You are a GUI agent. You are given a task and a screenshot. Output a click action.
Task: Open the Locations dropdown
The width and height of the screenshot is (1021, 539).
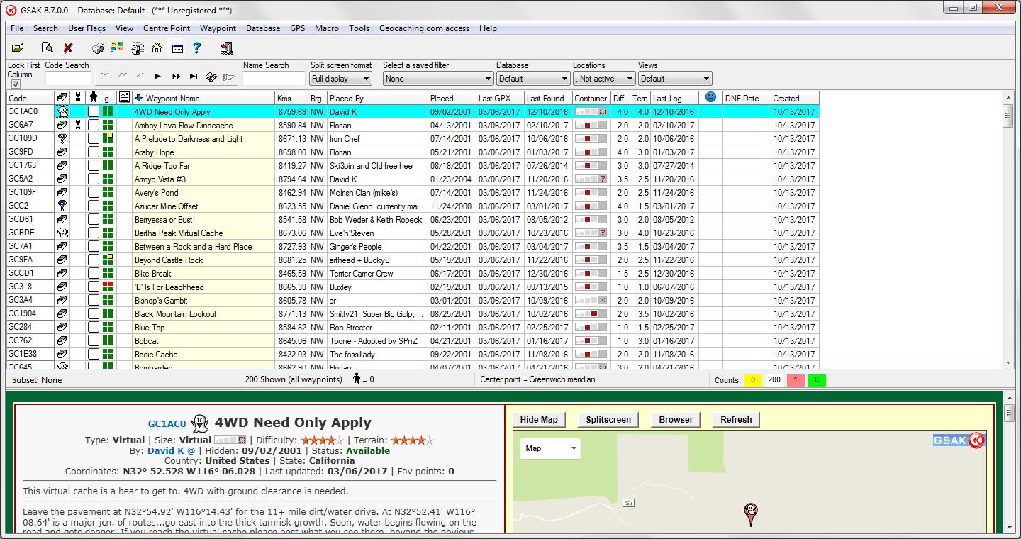[604, 79]
